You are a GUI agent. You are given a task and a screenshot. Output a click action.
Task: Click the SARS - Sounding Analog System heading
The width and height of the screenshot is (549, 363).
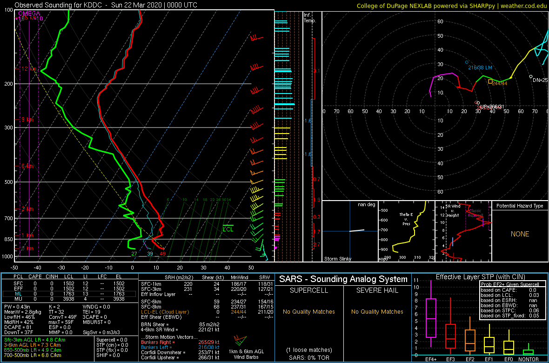343,279
